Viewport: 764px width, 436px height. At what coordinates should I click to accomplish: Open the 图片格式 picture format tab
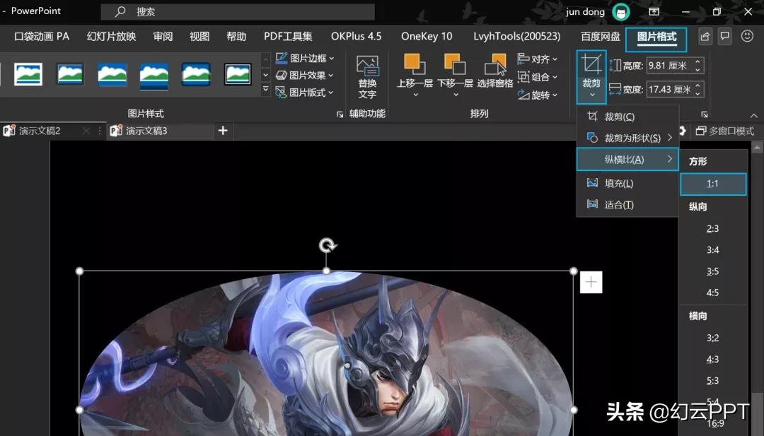656,37
